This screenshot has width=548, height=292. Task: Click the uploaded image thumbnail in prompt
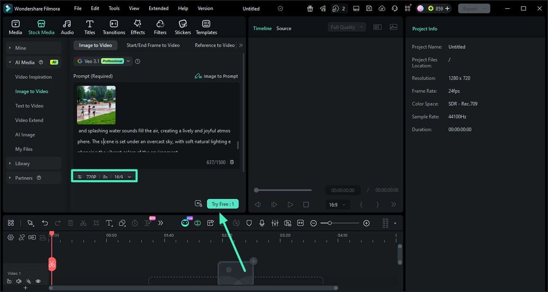coord(96,105)
